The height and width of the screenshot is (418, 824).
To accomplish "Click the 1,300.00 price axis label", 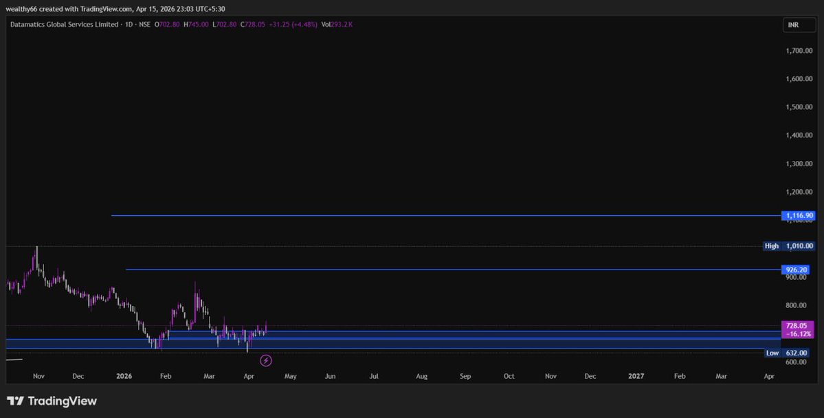I will [799, 164].
